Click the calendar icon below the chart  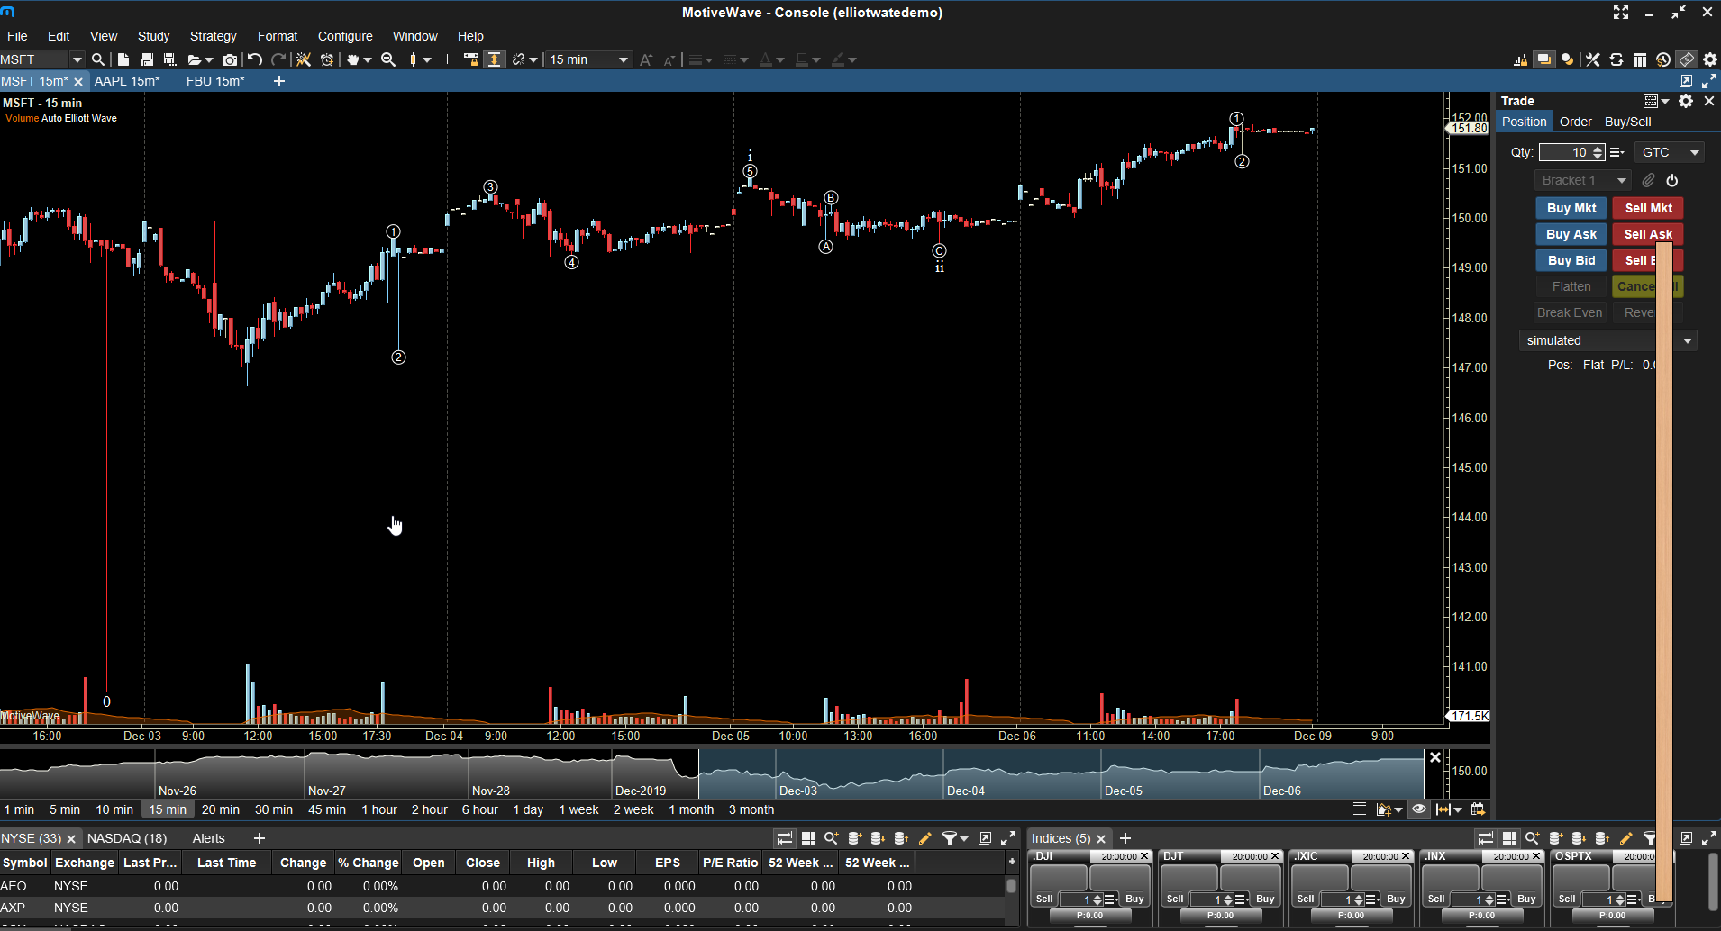[x=1478, y=809]
